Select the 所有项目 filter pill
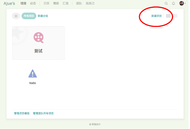The height and width of the screenshot is (129, 190). tap(29, 16)
